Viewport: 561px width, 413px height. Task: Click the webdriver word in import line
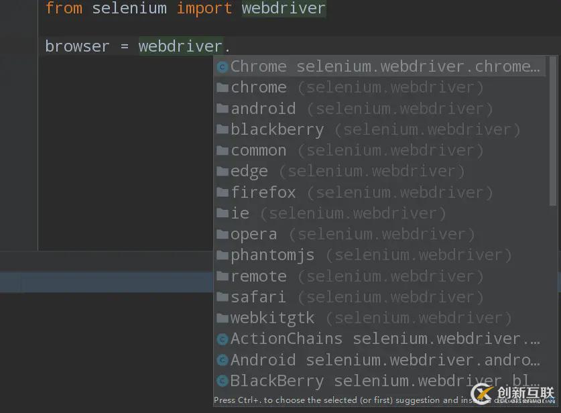(x=284, y=8)
